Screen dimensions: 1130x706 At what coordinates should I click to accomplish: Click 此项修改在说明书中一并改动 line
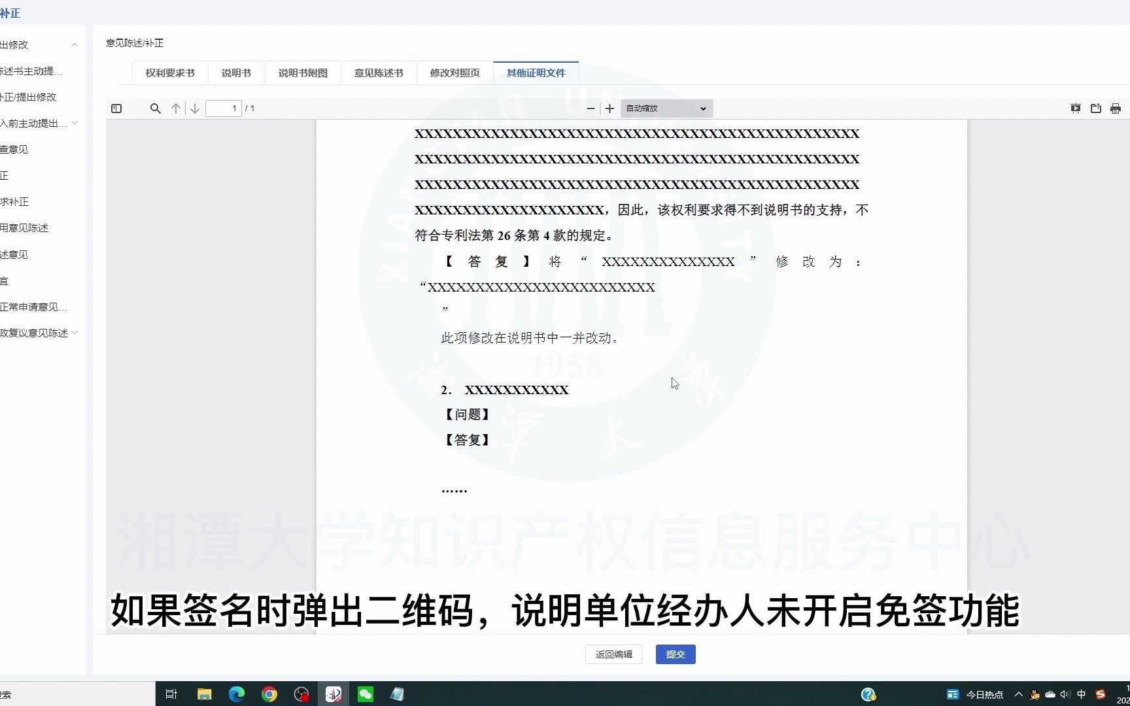pos(530,338)
